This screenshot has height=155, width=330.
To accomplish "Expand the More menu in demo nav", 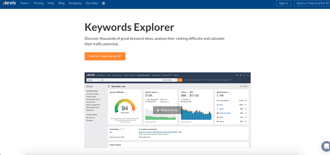I will point(177,75).
